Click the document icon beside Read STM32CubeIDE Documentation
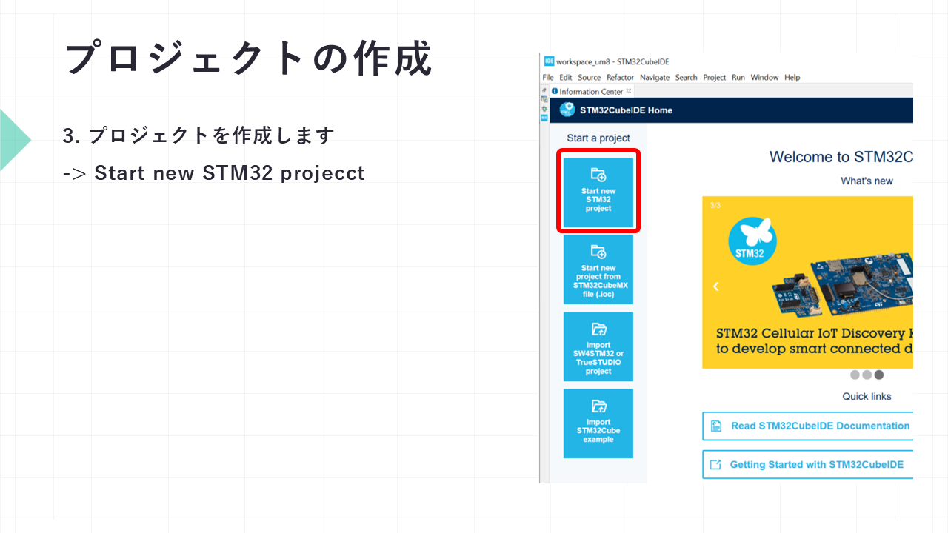 [716, 426]
